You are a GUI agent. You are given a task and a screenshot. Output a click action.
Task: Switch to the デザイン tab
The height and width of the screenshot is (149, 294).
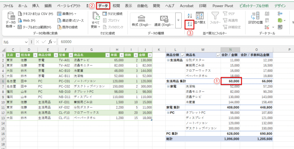coord(280,6)
